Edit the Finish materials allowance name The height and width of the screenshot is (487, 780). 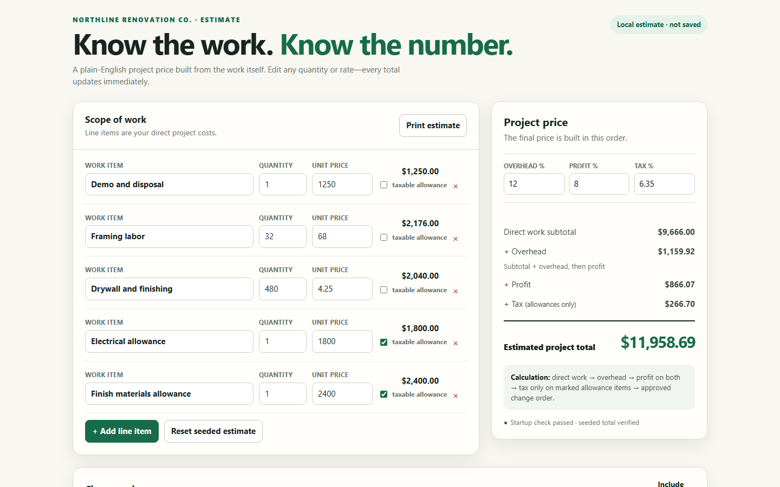tap(169, 394)
